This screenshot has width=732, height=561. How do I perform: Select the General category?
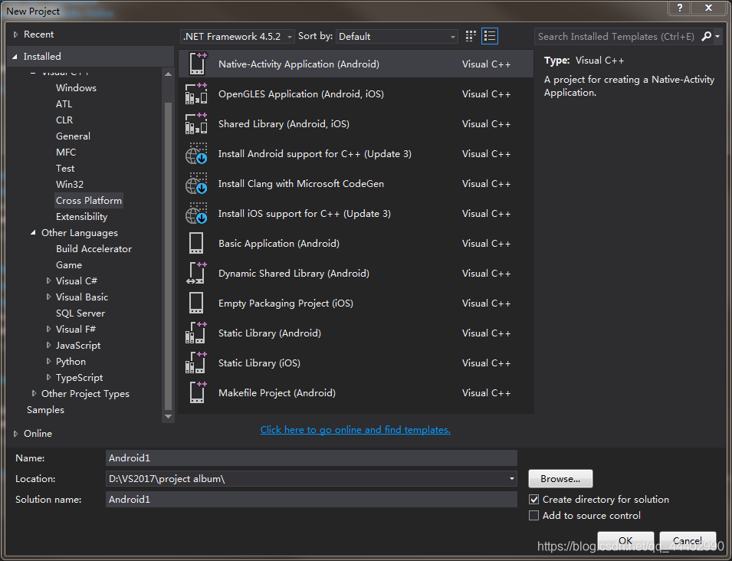click(73, 136)
